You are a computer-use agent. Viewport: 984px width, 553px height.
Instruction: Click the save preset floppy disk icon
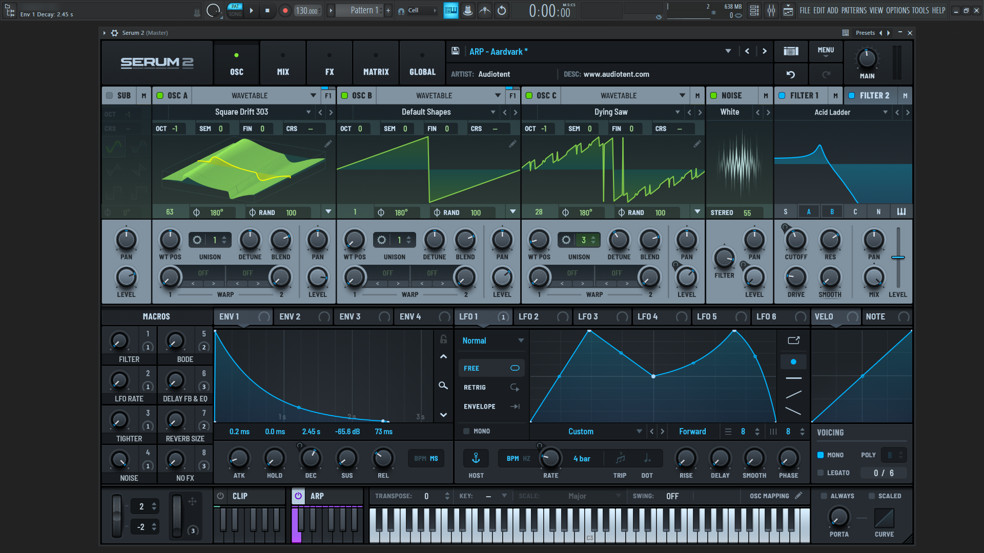point(455,51)
